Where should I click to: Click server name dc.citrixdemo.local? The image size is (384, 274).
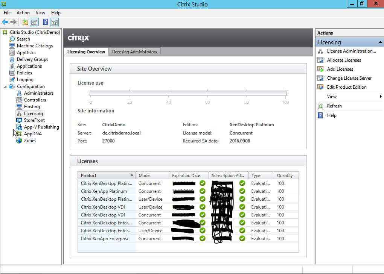(x=121, y=133)
